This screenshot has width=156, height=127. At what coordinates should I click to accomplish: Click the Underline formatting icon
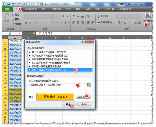(x=34, y=23)
